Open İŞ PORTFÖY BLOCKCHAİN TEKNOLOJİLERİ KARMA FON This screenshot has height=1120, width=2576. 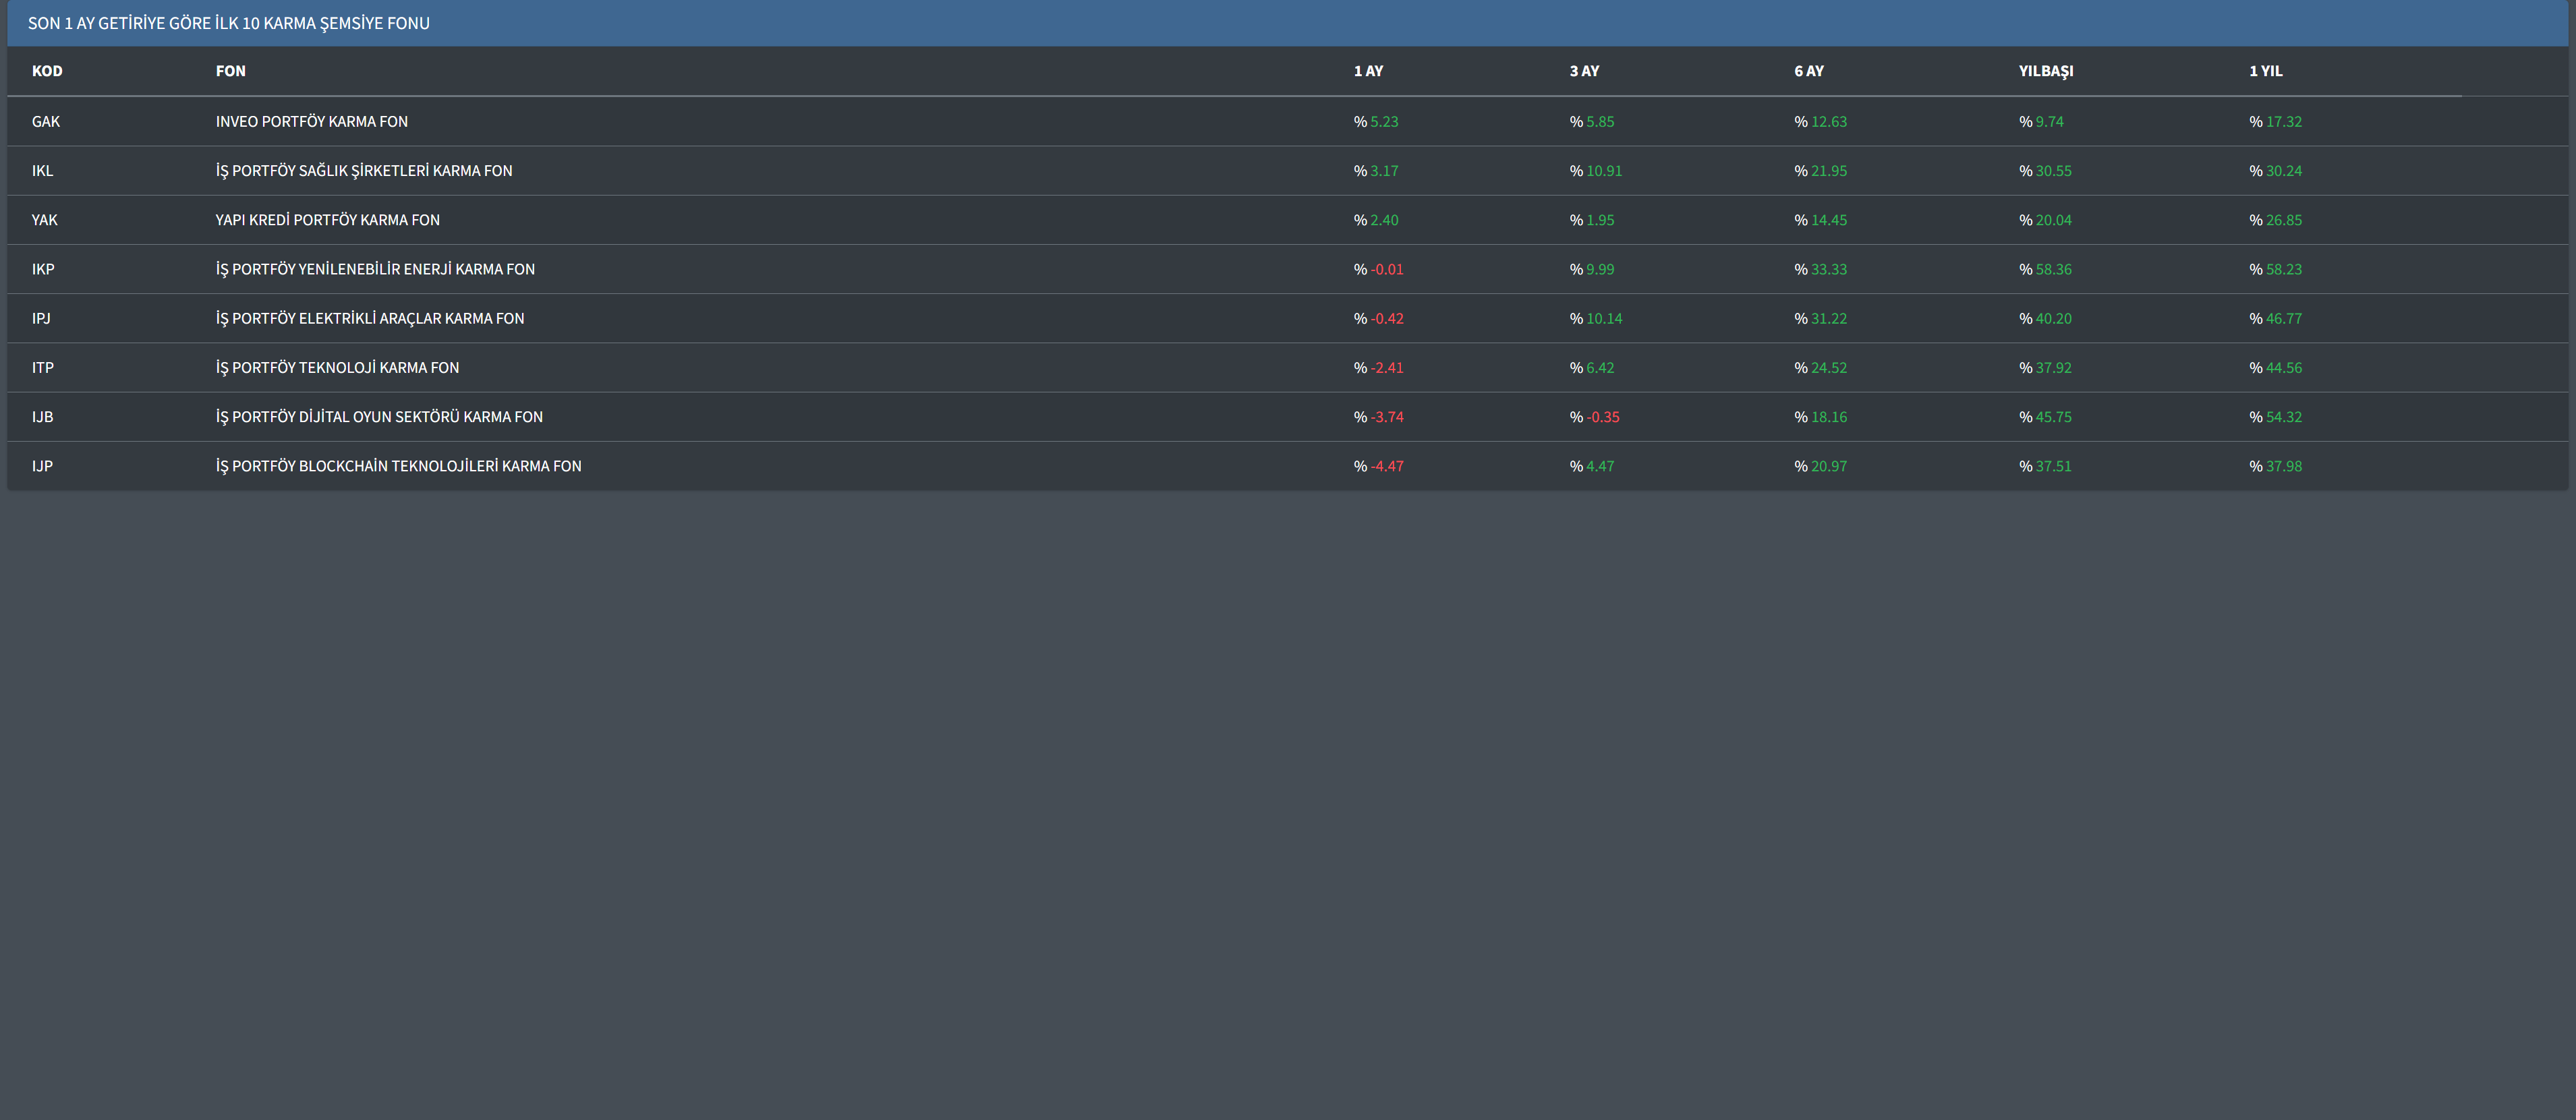pos(398,466)
